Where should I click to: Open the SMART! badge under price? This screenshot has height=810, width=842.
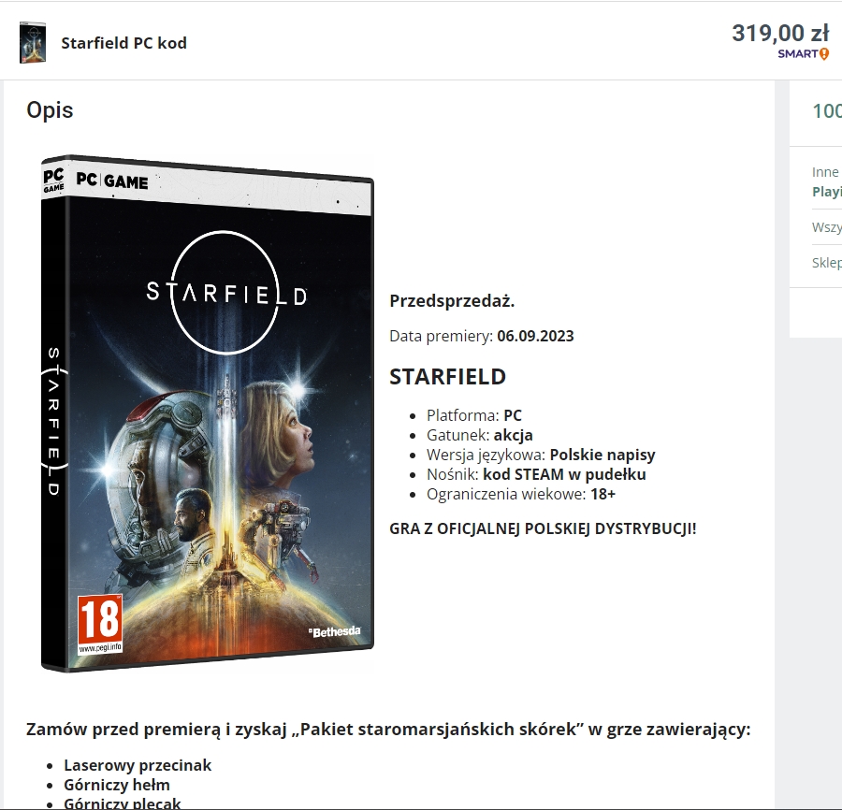pyautogui.click(x=804, y=53)
